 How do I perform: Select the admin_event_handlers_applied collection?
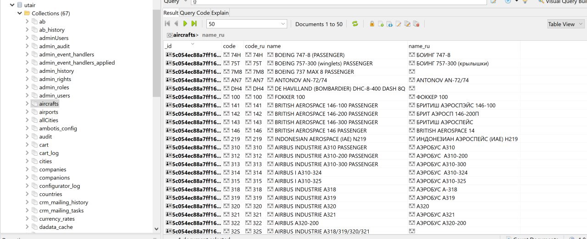tap(77, 63)
